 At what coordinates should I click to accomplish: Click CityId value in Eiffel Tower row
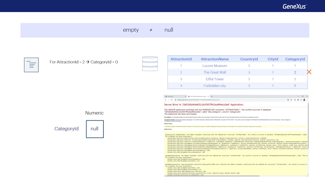[273, 79]
